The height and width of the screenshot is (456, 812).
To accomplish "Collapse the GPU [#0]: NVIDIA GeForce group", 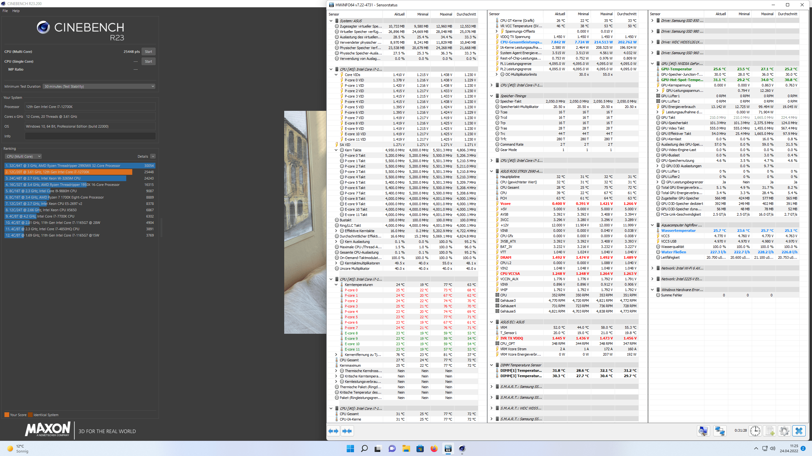I will [652, 64].
